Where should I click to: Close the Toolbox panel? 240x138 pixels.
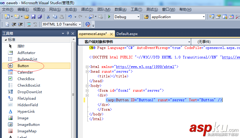[x=73, y=33]
